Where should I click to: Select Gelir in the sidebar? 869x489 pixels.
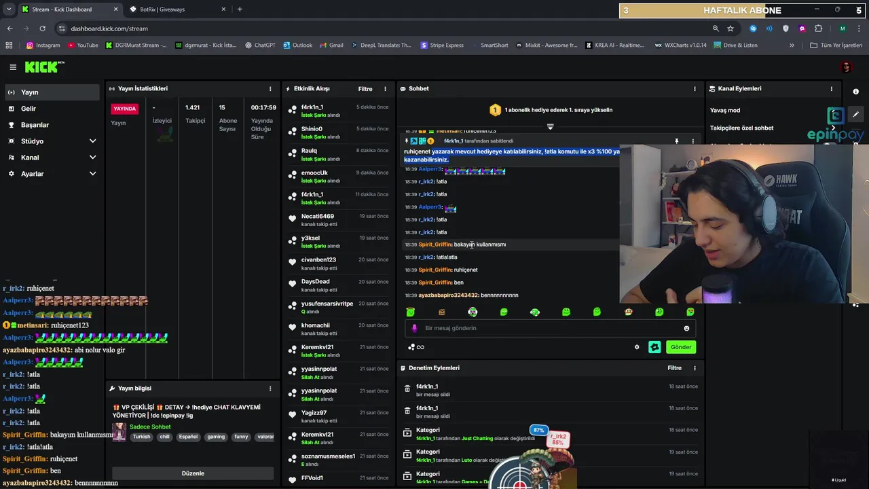pyautogui.click(x=51, y=109)
